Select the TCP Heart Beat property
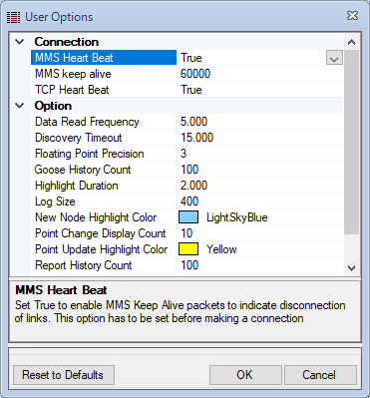370x398 pixels. 104,90
